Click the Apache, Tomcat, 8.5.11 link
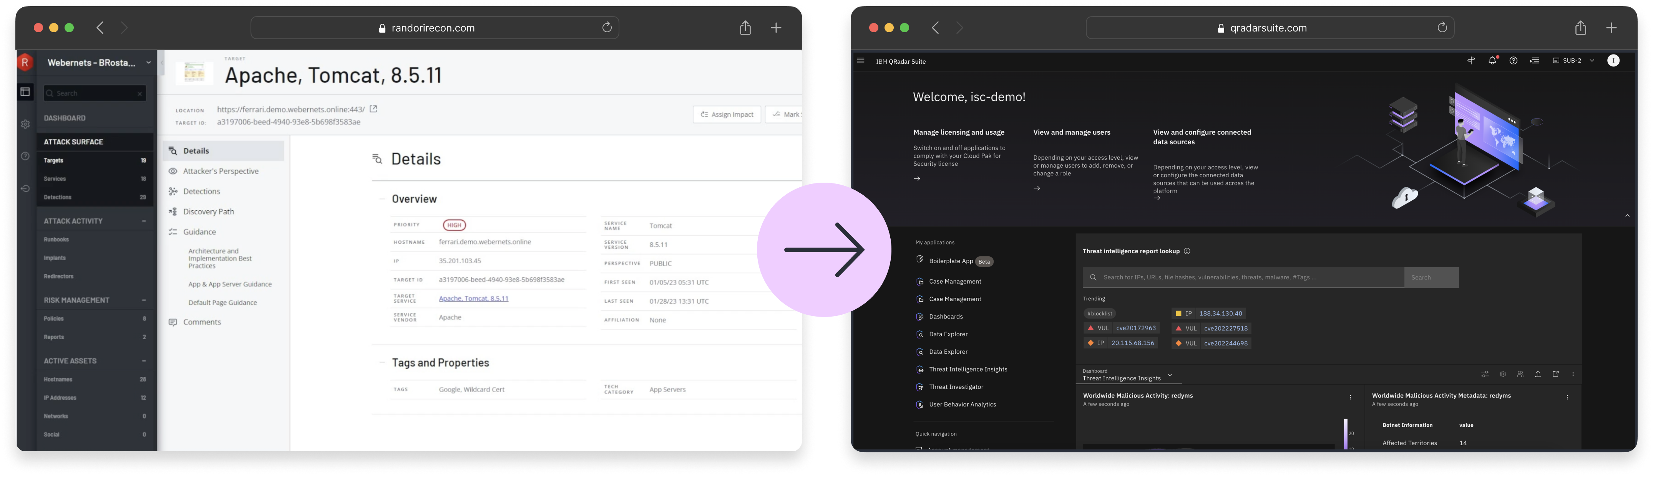 click(473, 299)
